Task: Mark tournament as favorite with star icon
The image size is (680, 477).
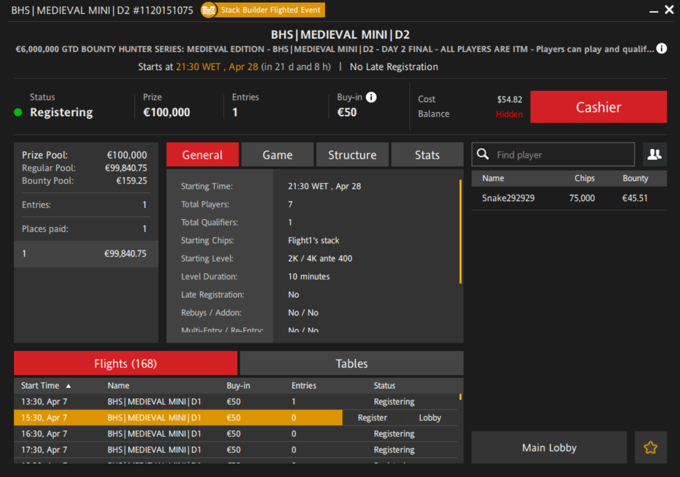Action: 650,448
